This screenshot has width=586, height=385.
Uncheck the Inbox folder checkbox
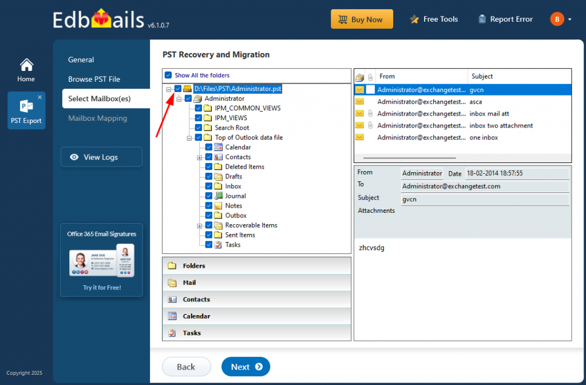pos(209,186)
